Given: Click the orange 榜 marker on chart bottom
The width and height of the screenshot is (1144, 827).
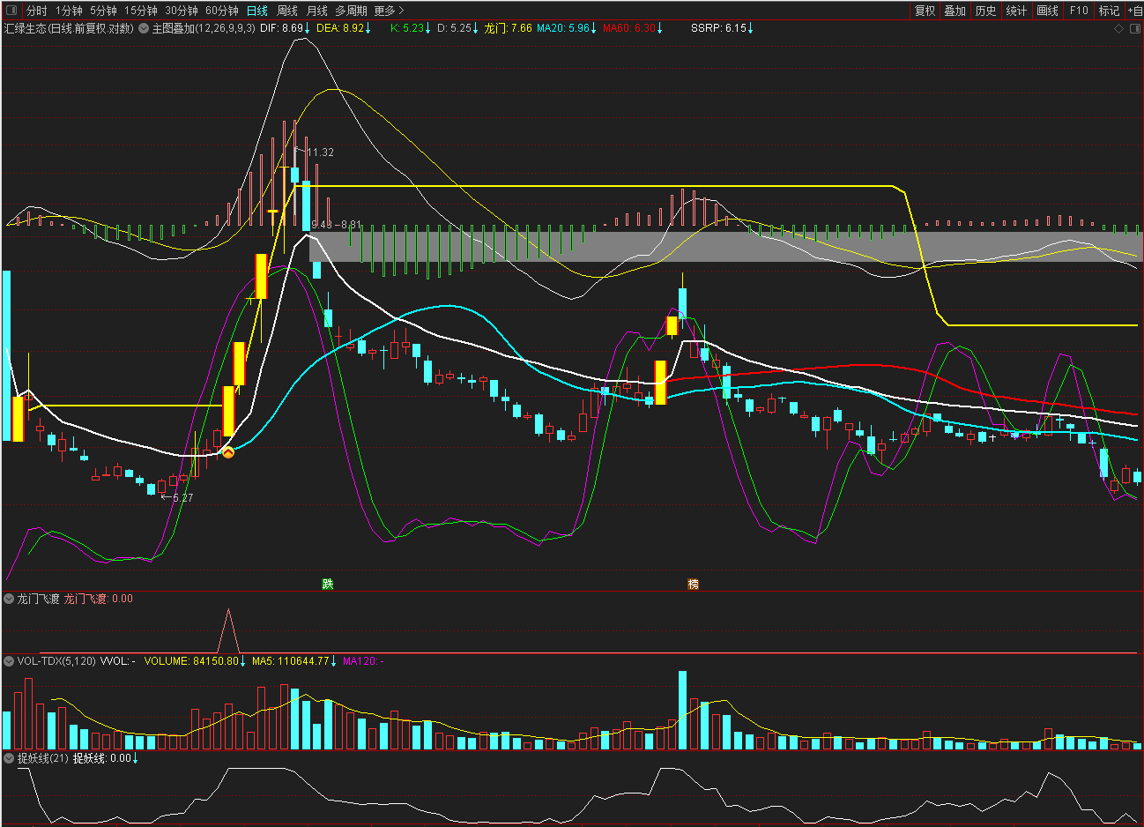Looking at the screenshot, I should point(693,584).
